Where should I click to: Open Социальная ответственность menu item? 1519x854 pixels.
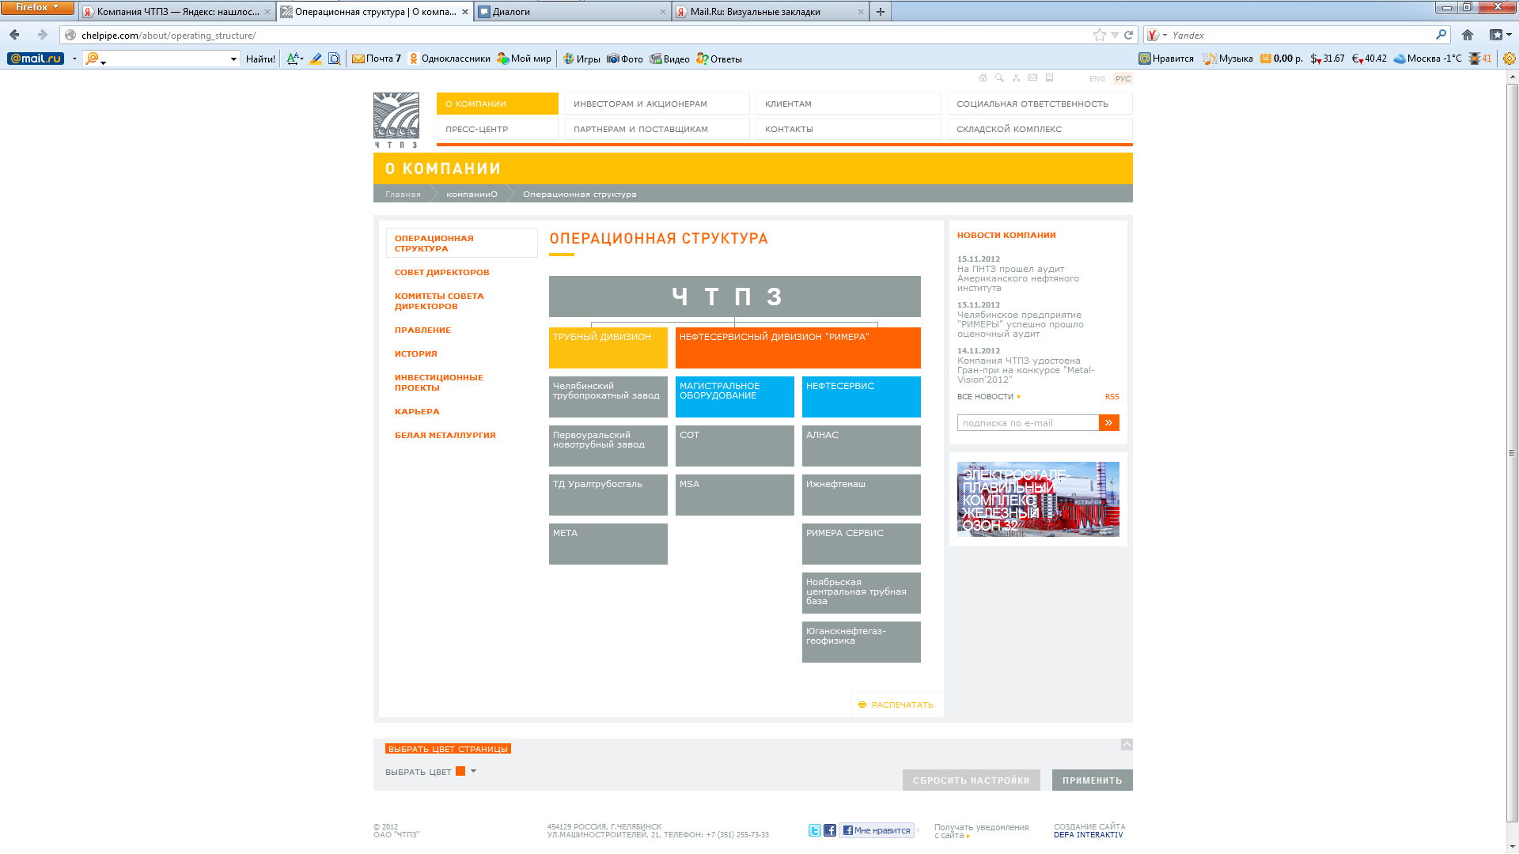[x=1040, y=104]
